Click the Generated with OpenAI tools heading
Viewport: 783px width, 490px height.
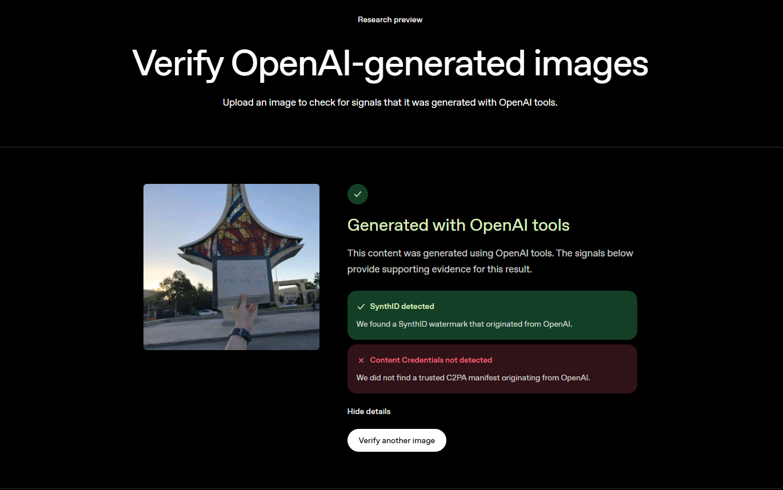(x=458, y=225)
